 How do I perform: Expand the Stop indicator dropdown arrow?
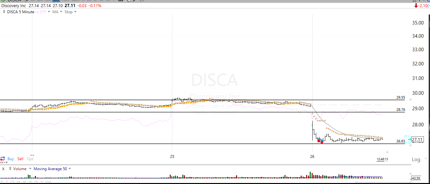pyautogui.click(x=75, y=12)
